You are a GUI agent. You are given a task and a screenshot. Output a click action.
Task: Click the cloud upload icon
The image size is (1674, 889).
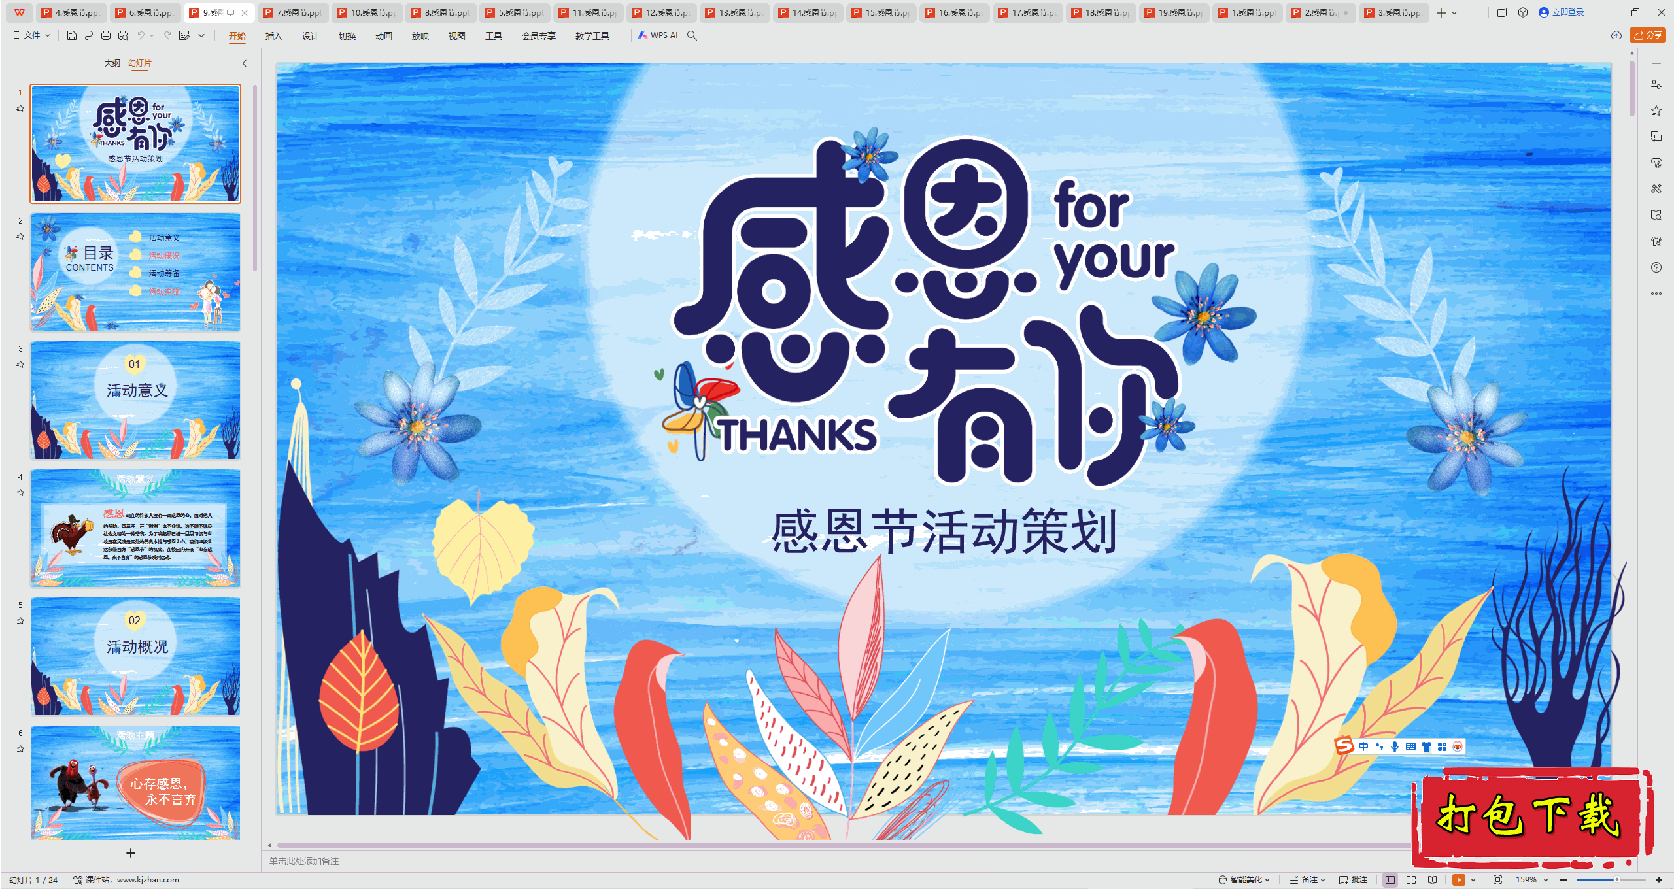pyautogui.click(x=1616, y=35)
